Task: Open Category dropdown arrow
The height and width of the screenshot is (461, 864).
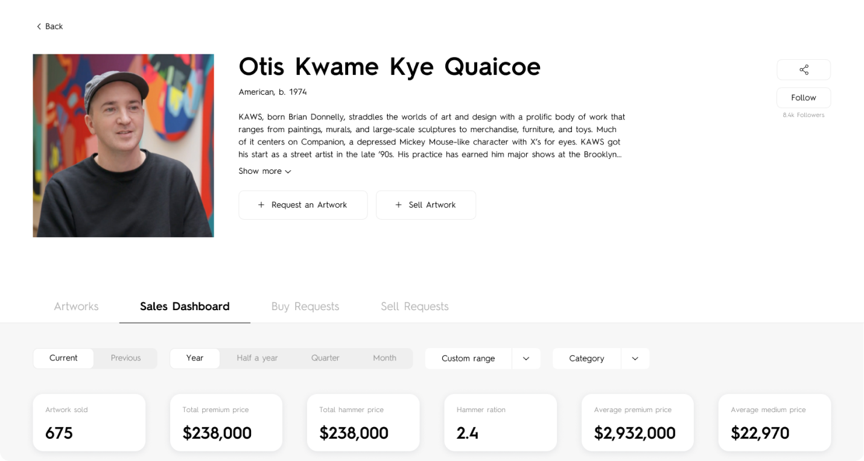Action: [635, 358]
